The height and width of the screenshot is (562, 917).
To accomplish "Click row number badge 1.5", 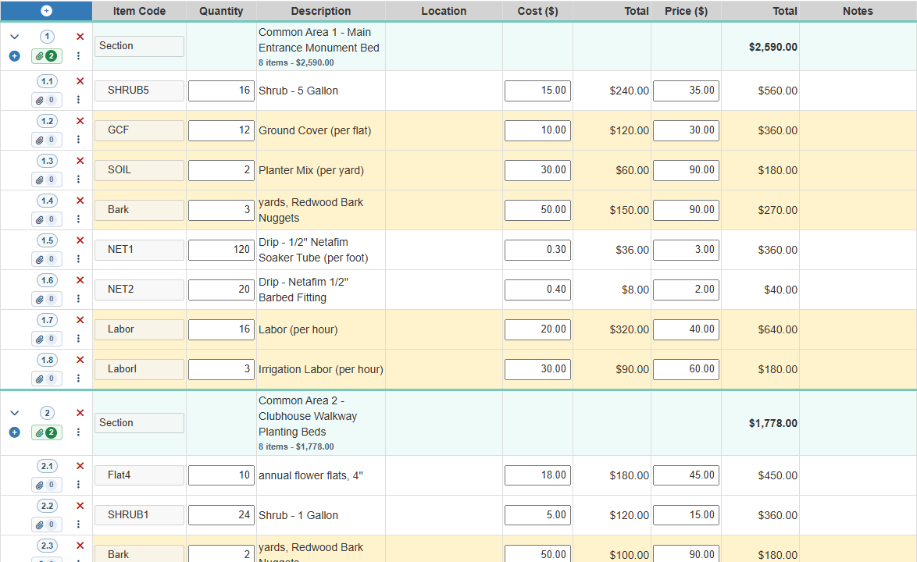I will coord(48,240).
